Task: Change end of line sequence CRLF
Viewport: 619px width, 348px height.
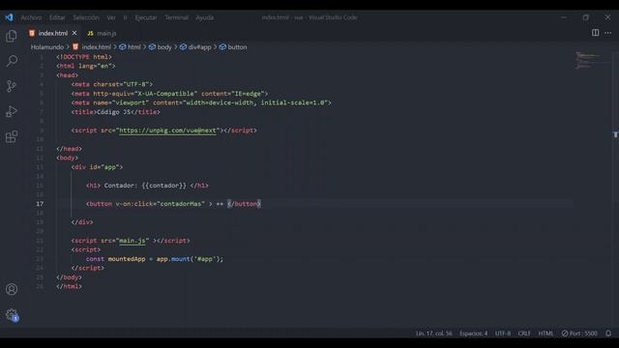Action: point(524,333)
